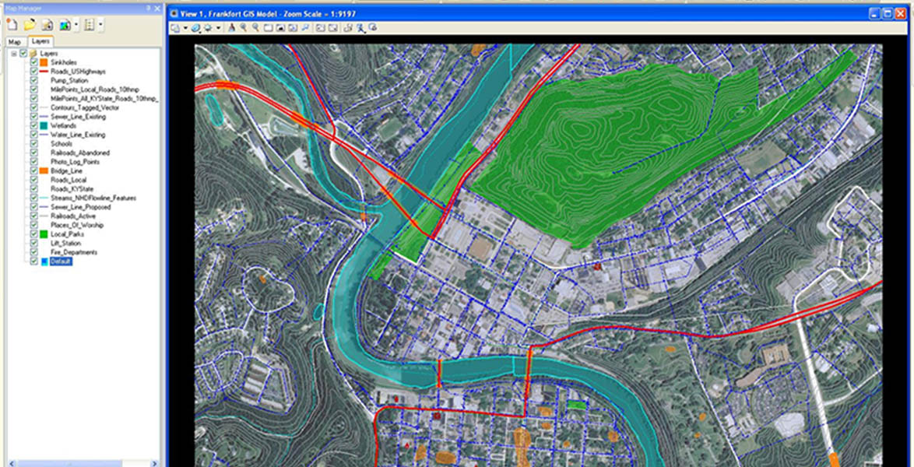
Task: Disable the Local_Parks layer checkbox
Action: point(34,234)
